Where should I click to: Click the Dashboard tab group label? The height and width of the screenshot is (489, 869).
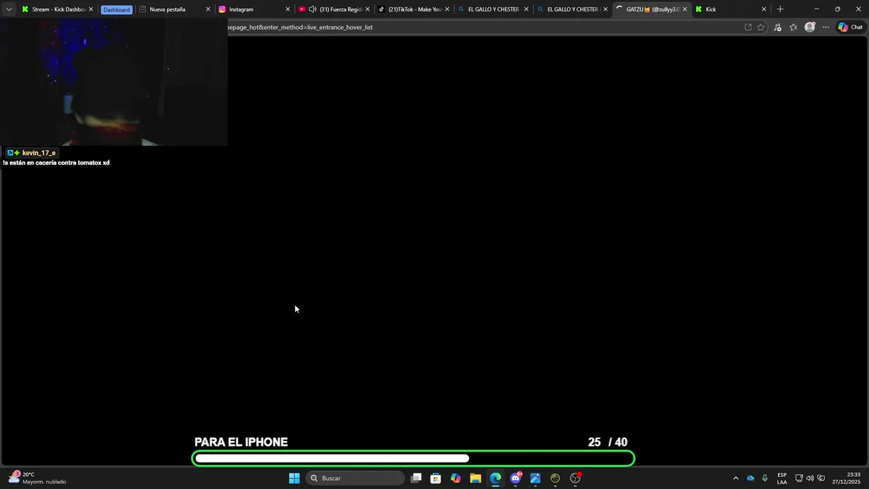click(116, 10)
